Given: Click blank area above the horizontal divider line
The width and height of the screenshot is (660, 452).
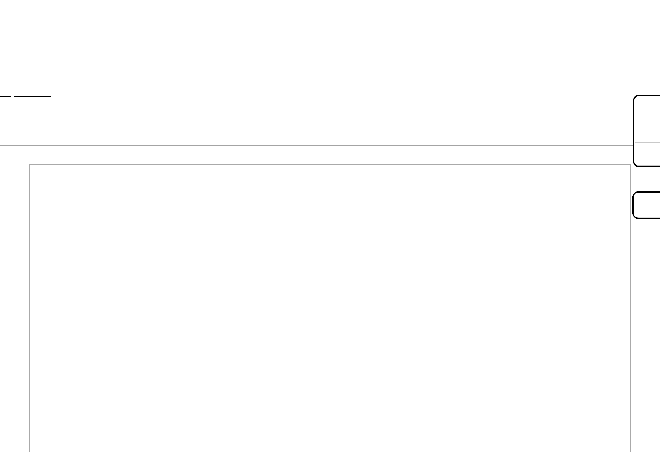Looking at the screenshot, I should tap(315, 122).
